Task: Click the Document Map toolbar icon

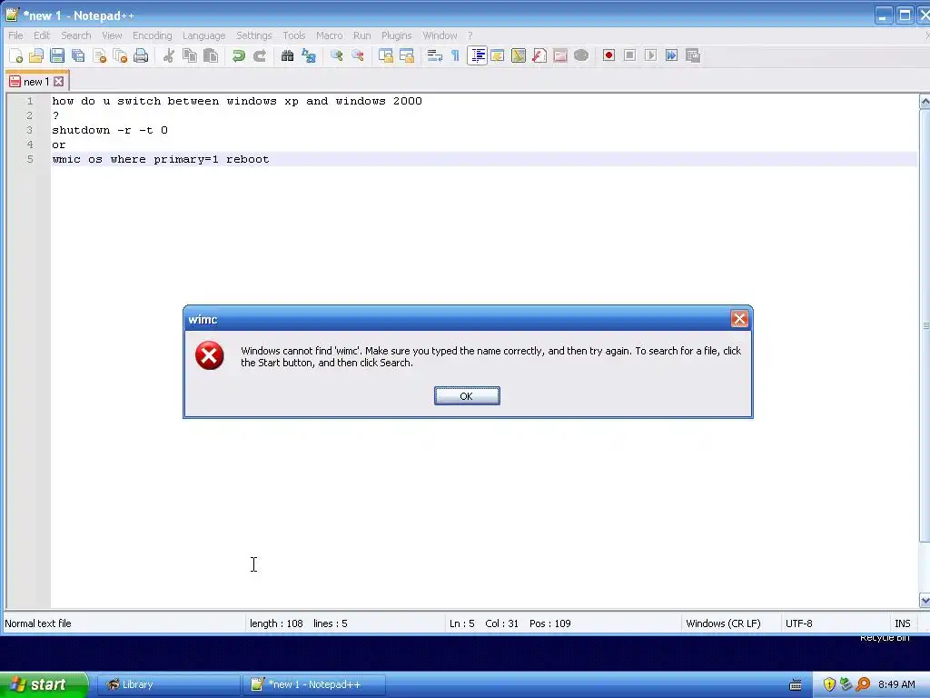Action: (519, 55)
